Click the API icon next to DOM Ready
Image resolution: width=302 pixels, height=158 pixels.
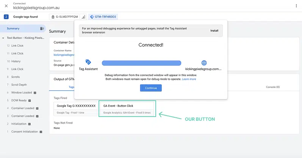(x=30, y=100)
